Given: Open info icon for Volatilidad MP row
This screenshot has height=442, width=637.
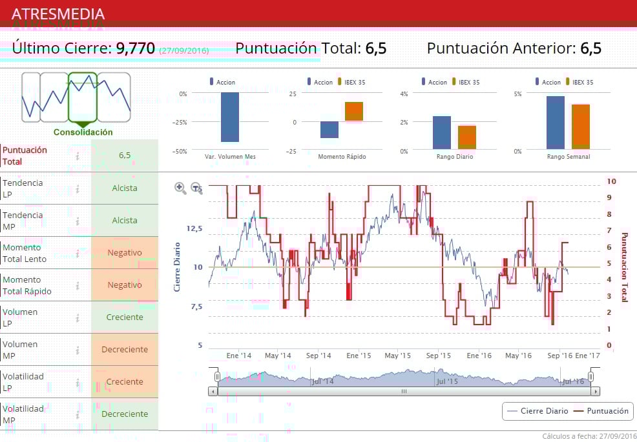Looking at the screenshot, I should pos(78,414).
